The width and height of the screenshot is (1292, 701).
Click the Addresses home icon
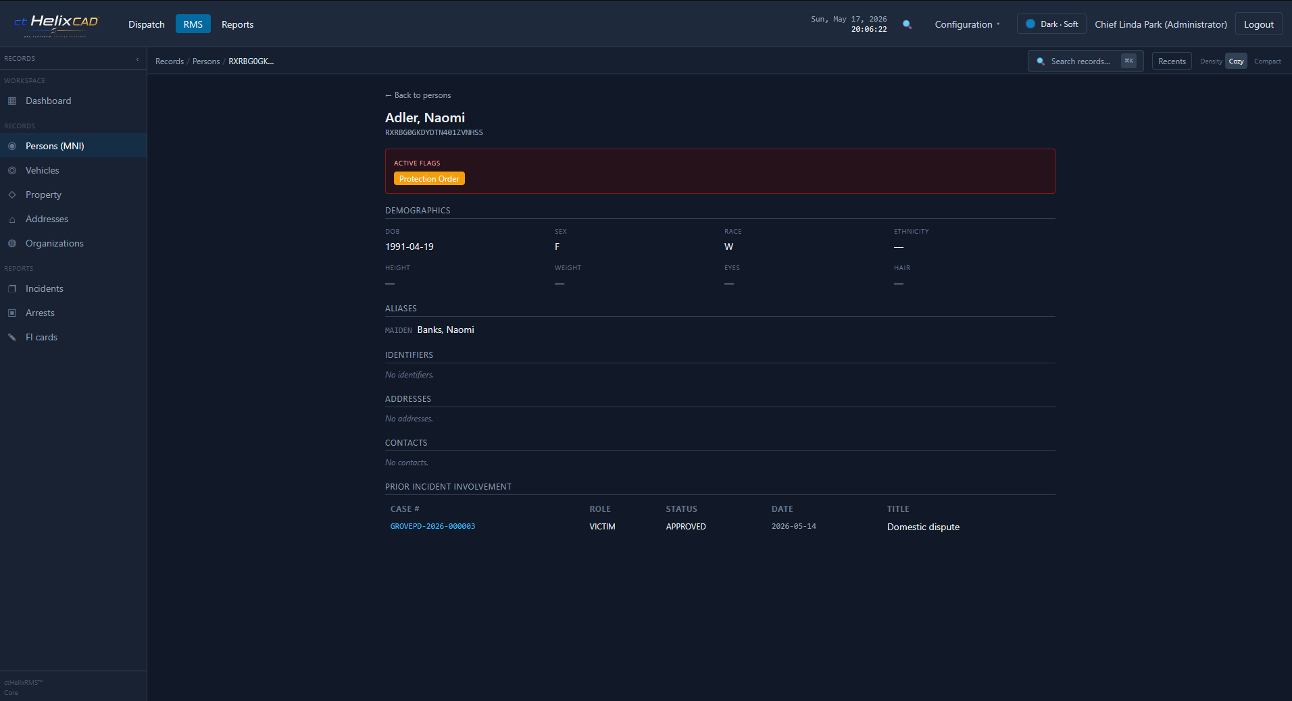[12, 219]
